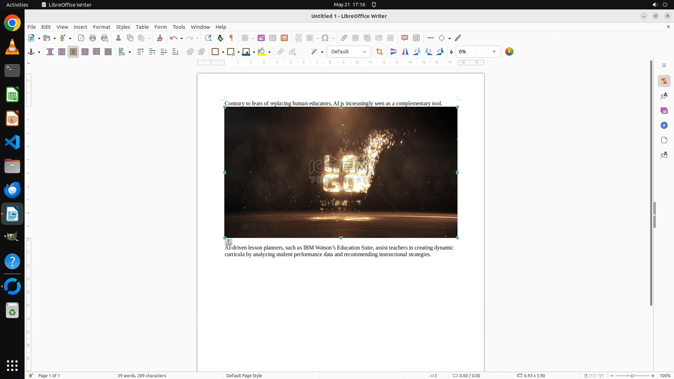Expand the anchor type dropdown arrow

tap(39, 52)
